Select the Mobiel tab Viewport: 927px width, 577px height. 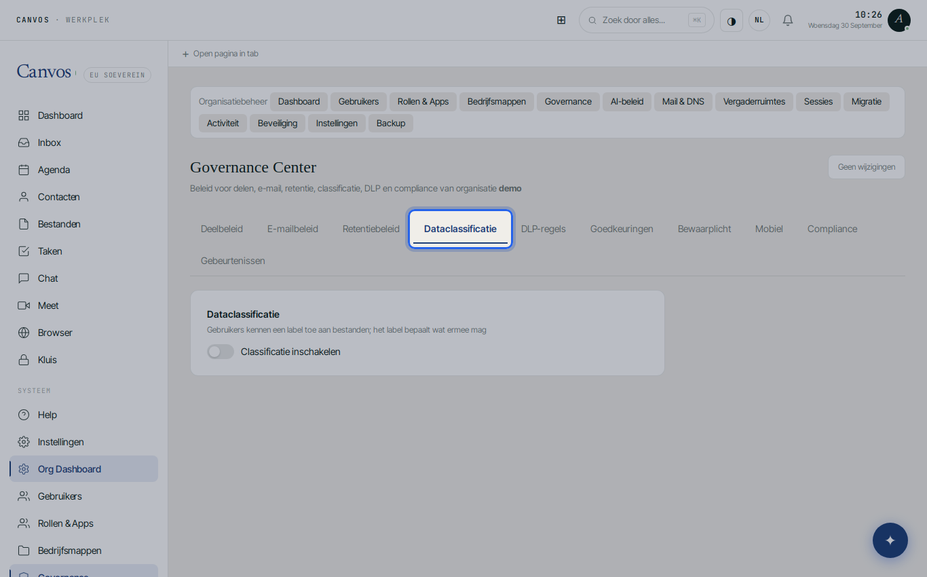(x=769, y=229)
